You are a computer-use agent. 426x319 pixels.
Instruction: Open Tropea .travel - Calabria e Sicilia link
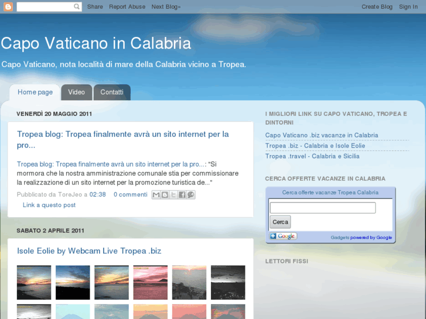(x=312, y=156)
